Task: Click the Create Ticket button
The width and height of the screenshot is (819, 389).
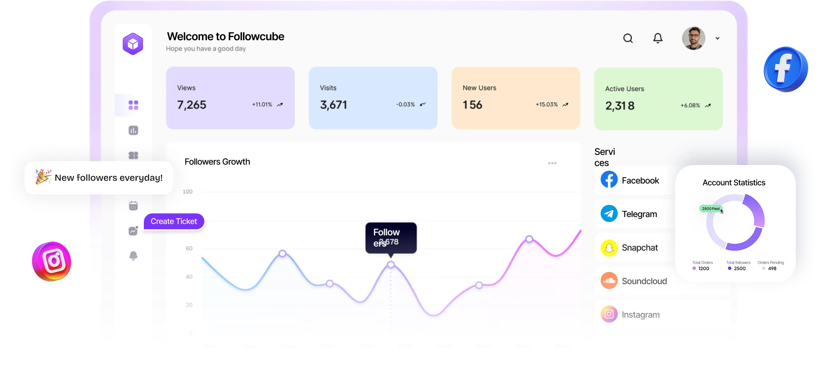Action: (174, 221)
